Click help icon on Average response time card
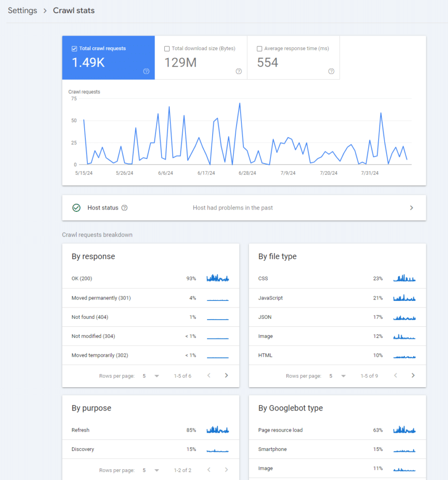Screen dimensions: 448x480 click(x=331, y=71)
